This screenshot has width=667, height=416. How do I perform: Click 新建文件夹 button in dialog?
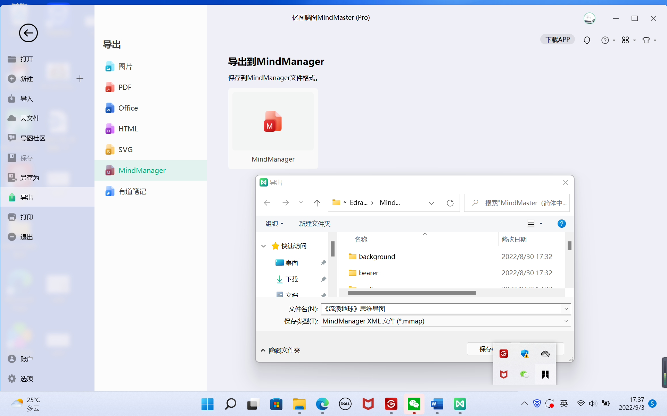click(x=314, y=223)
